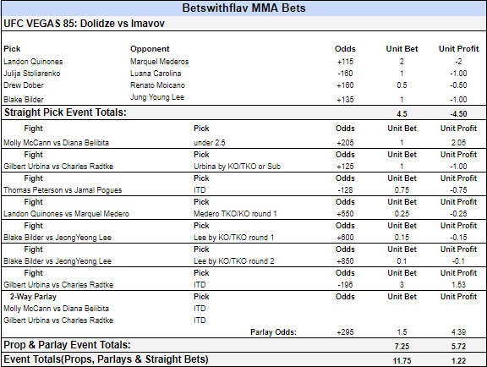Click the 'Renato Moicano' opponent cell
This screenshot has height=367, width=487.
(x=157, y=85)
